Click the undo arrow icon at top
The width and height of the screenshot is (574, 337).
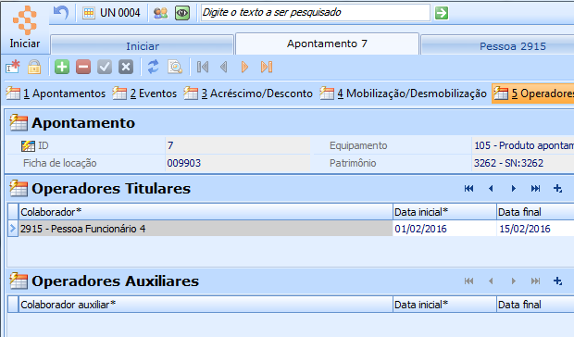pos(61,13)
